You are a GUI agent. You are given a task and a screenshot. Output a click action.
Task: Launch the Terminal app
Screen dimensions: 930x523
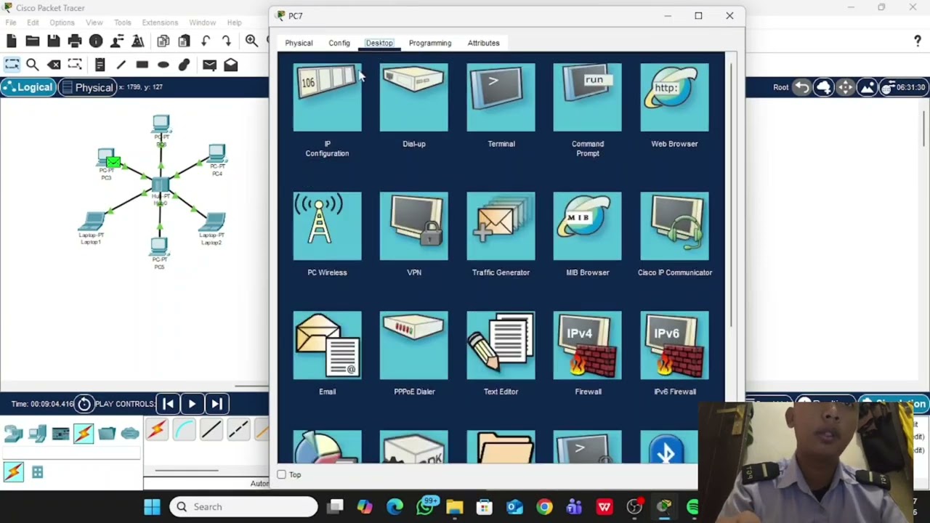[501, 97]
